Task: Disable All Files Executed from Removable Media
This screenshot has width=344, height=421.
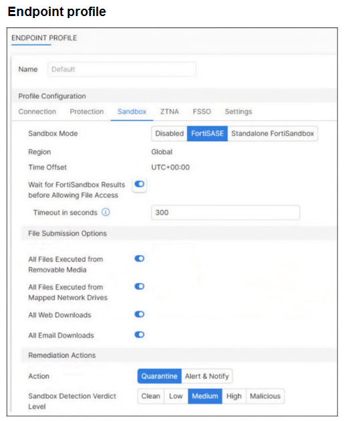Action: [140, 258]
